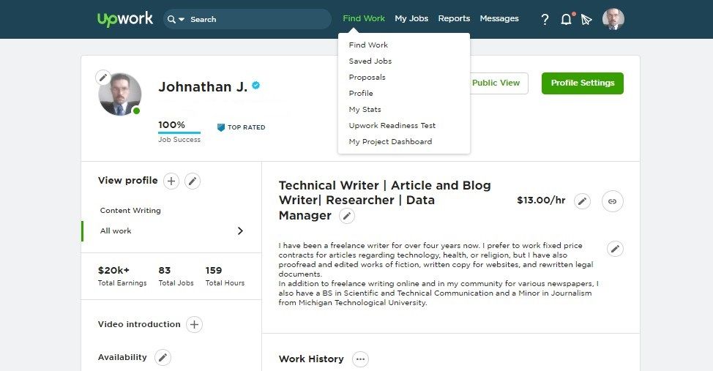
Task: Click the magnifier search icon
Action: click(171, 19)
